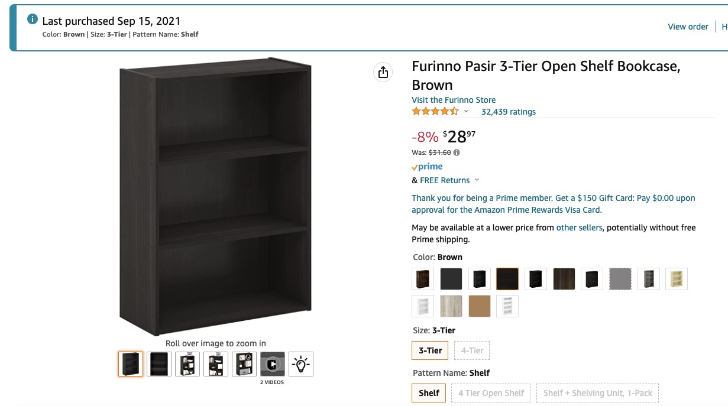Viewport: 728px width, 406px height.
Task: Choose the Shelf pattern option
Action: point(429,393)
